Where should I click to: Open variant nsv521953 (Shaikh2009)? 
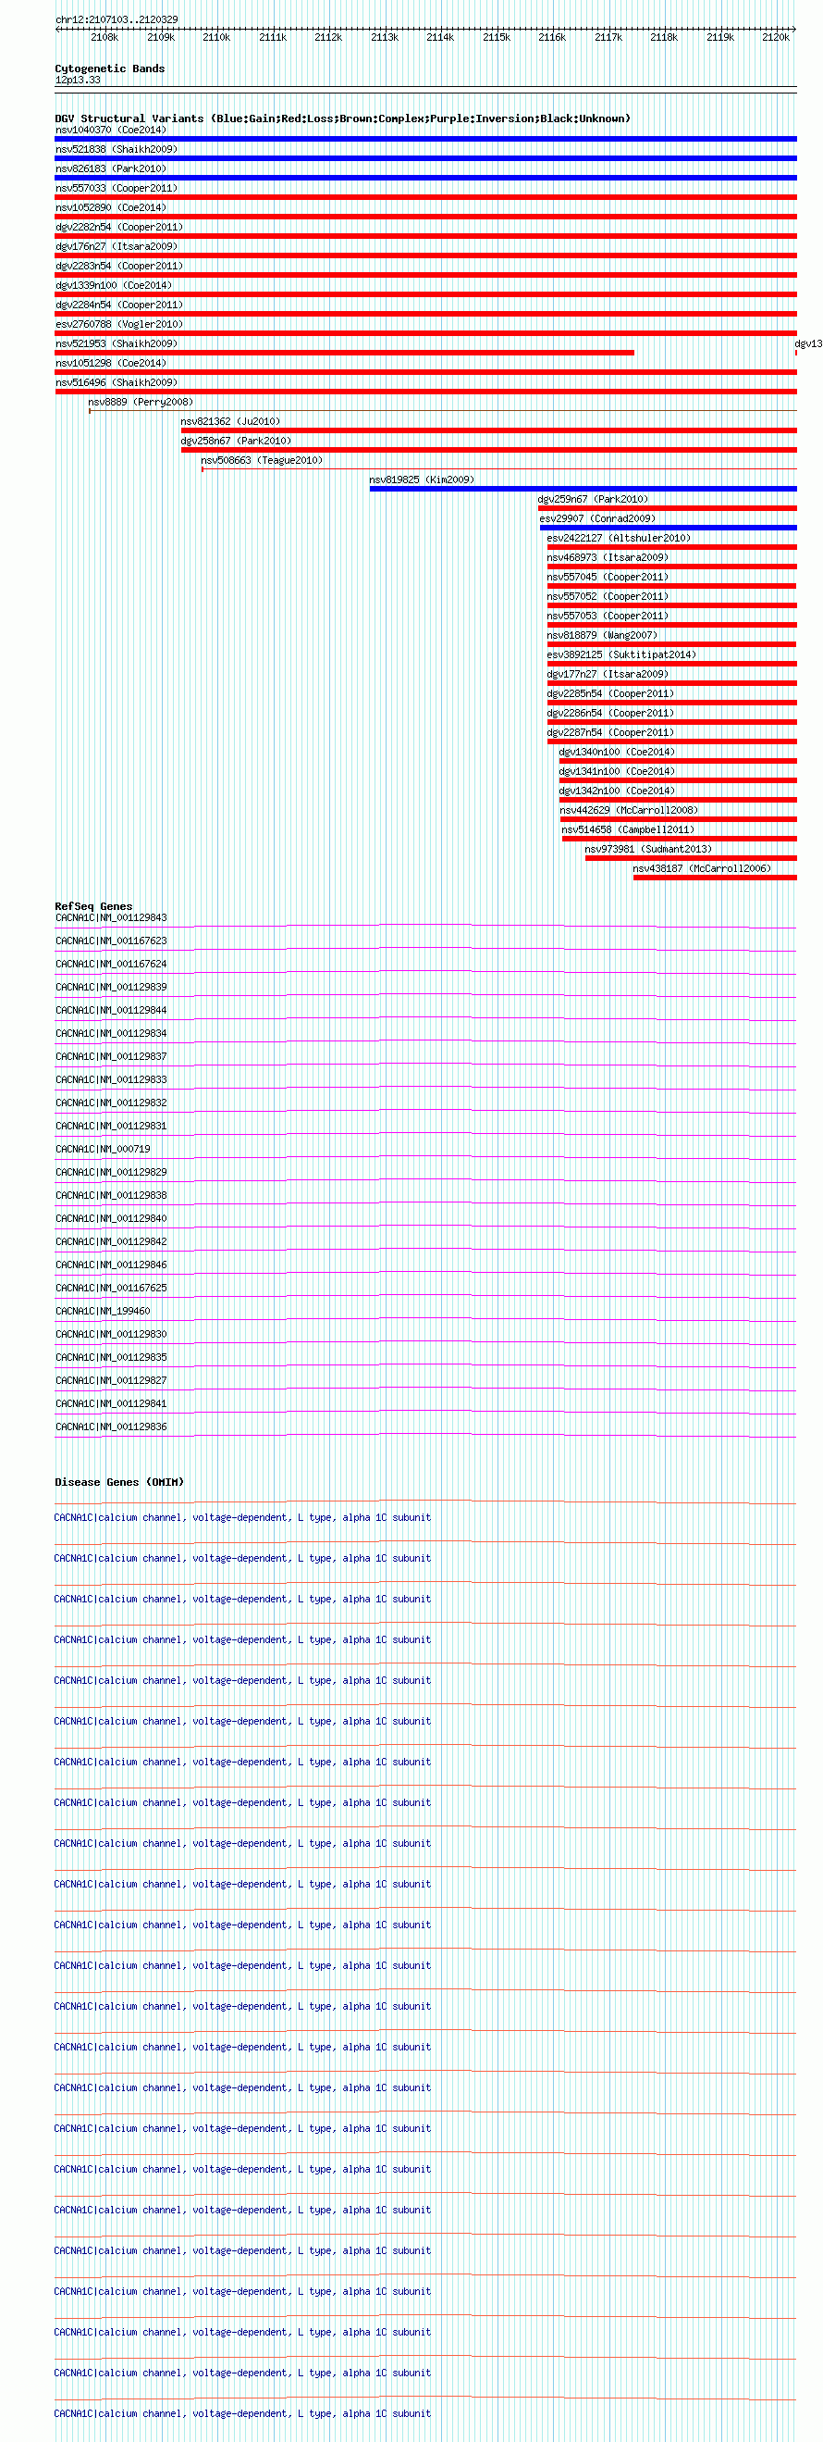(117, 343)
